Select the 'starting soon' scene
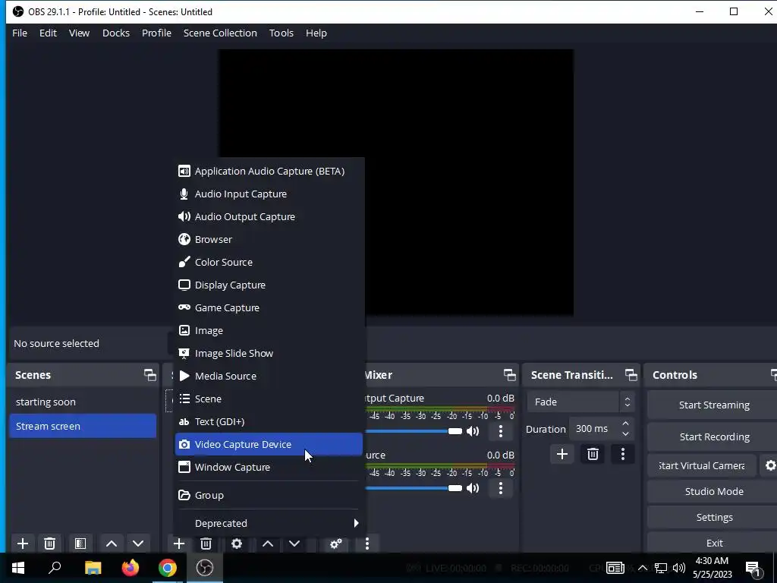This screenshot has width=777, height=583. point(83,402)
